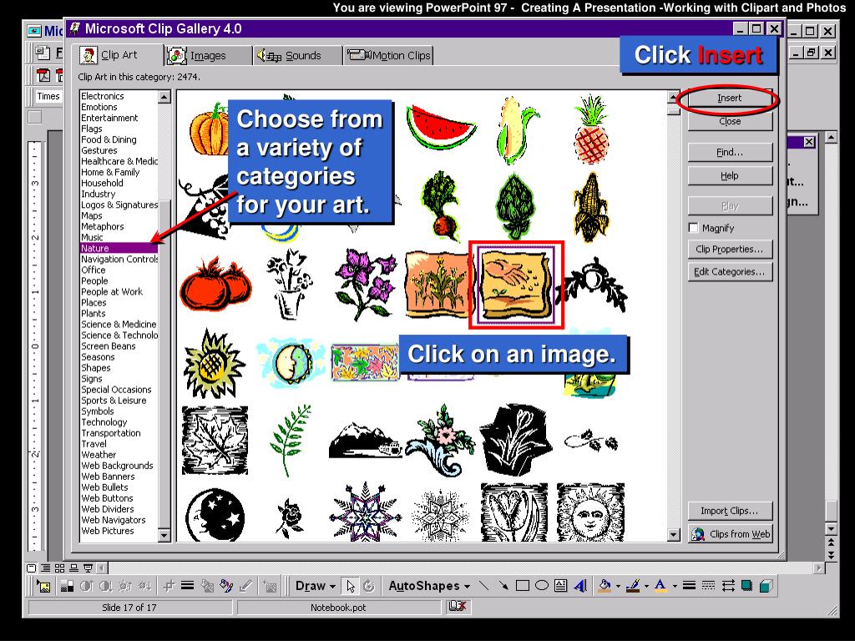This screenshot has height=641, width=855.
Task: Open the Font Color dropdown arrow
Action: [x=675, y=587]
